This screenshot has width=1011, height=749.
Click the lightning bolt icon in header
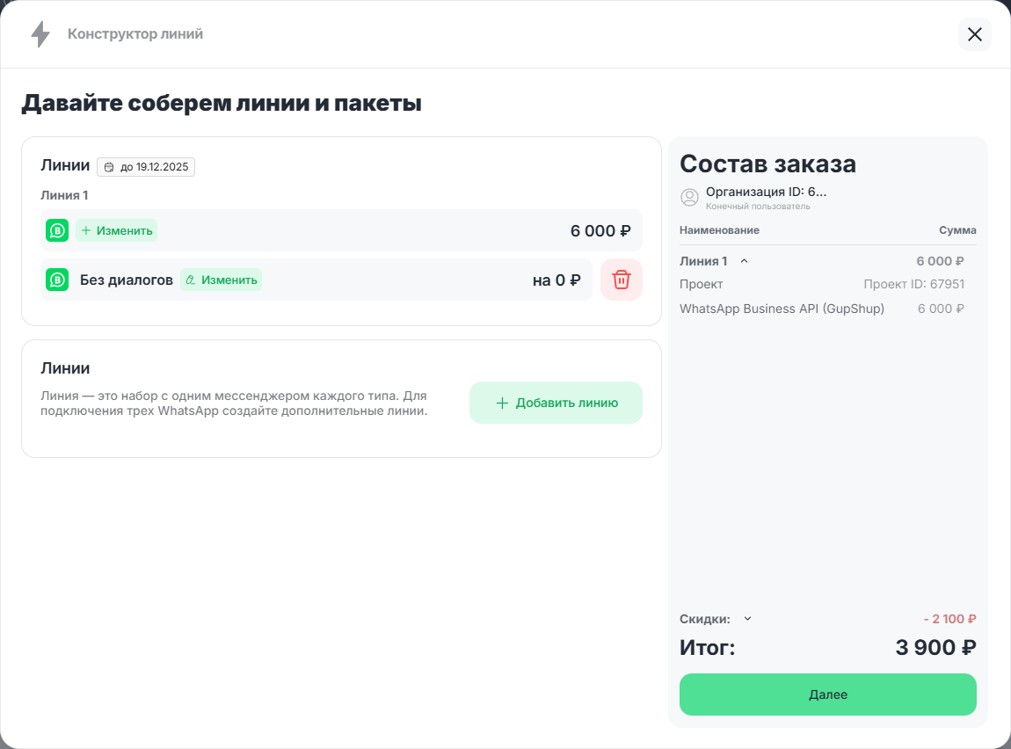pyautogui.click(x=40, y=34)
